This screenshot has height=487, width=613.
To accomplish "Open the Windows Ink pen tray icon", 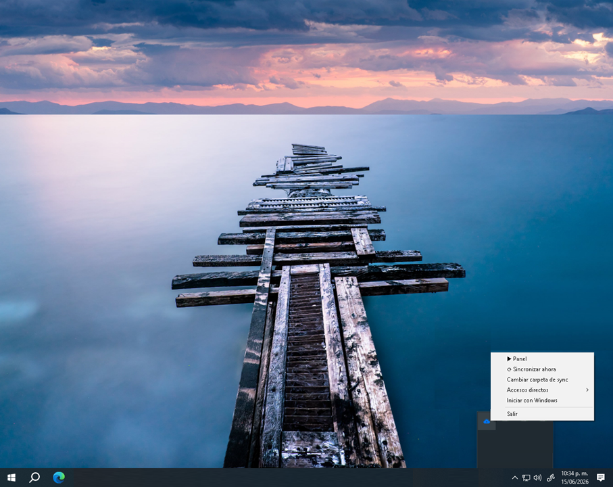I will (x=550, y=478).
